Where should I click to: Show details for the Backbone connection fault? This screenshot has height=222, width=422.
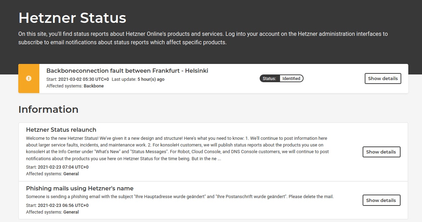tap(383, 78)
